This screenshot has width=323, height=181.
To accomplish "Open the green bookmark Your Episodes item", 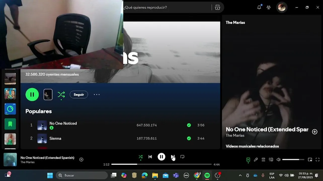I will click(x=10, y=124).
